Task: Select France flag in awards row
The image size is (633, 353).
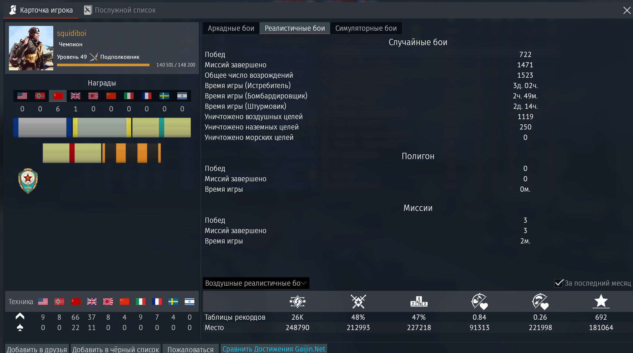Action: (147, 96)
